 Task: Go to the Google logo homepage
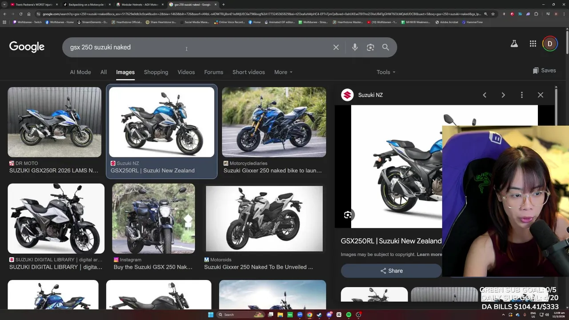coord(27,47)
